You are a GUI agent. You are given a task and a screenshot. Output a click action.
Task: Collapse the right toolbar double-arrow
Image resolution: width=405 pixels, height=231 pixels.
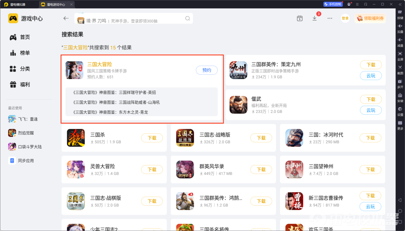[400, 4]
